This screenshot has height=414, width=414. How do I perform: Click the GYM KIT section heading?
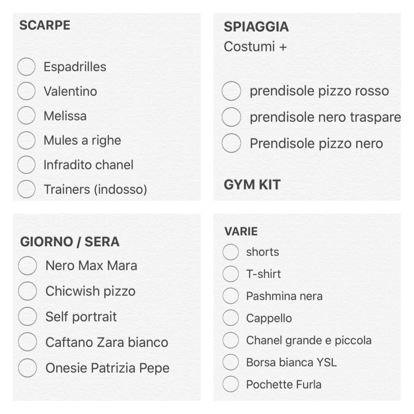252,185
